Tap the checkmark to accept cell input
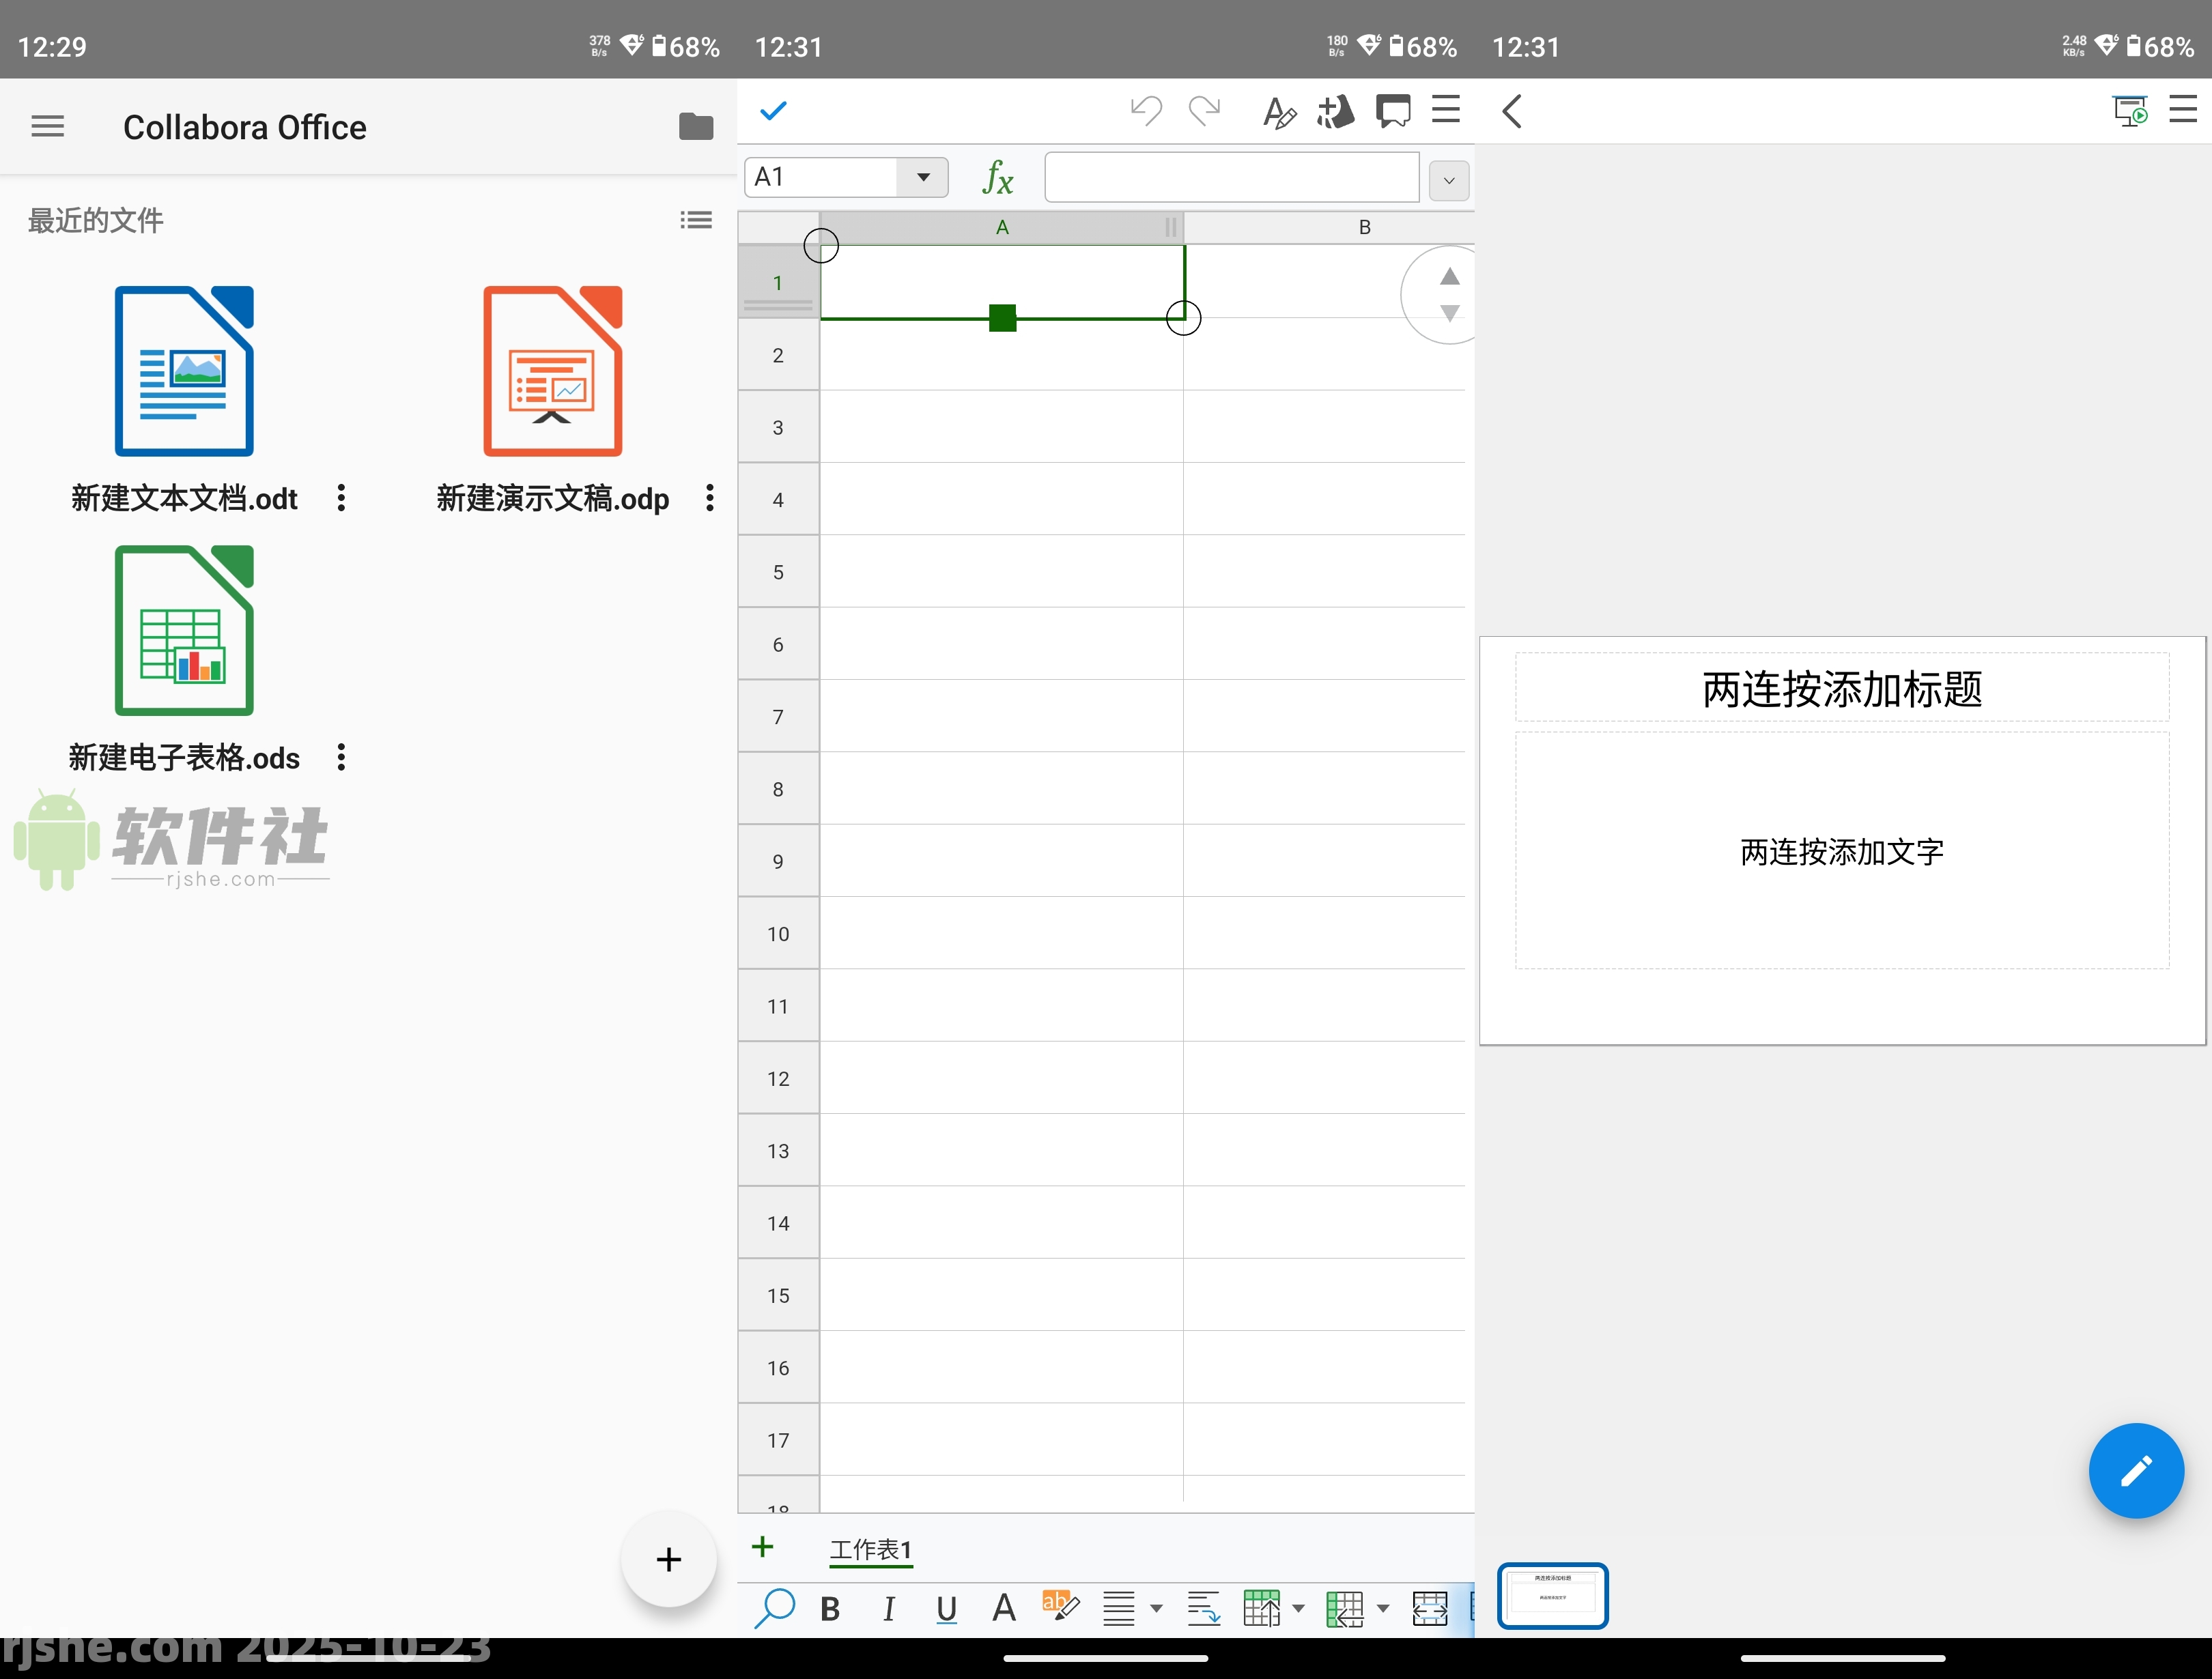 pyautogui.click(x=772, y=111)
